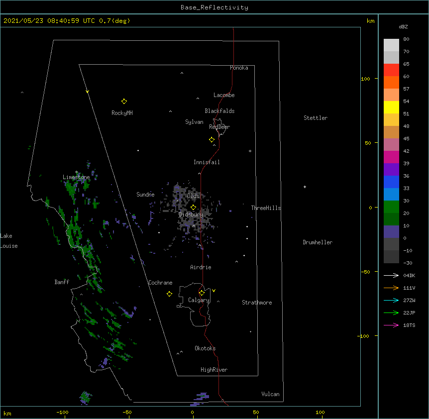Click the RockyMH label
The height and width of the screenshot is (419, 429).
point(122,113)
